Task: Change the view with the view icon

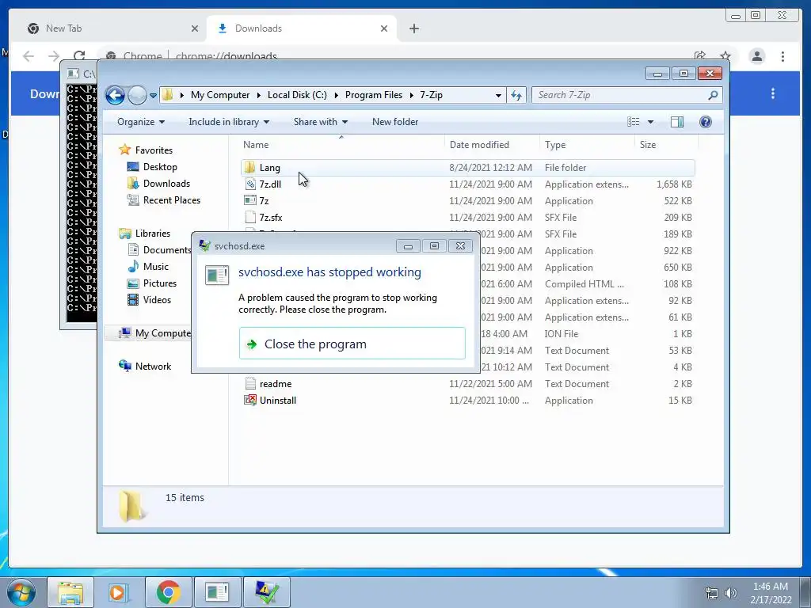Action: click(633, 122)
